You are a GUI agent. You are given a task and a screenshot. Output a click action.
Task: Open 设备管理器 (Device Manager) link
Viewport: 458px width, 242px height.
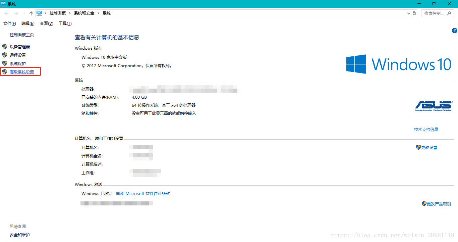point(20,47)
